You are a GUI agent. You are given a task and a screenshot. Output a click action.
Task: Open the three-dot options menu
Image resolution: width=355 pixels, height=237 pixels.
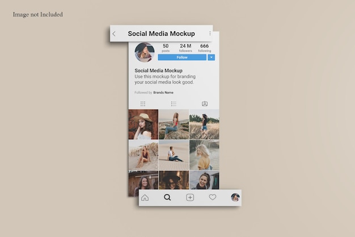coord(210,34)
